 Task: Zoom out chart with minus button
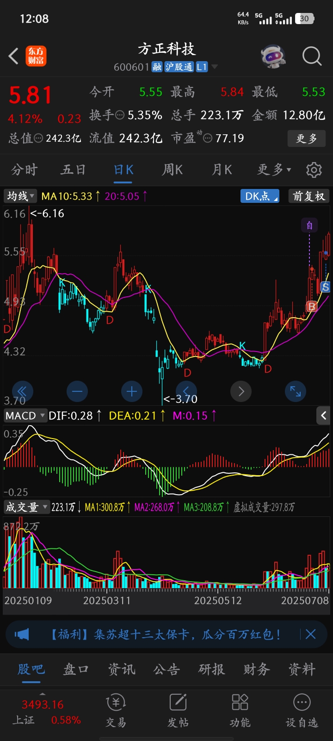tap(77, 392)
